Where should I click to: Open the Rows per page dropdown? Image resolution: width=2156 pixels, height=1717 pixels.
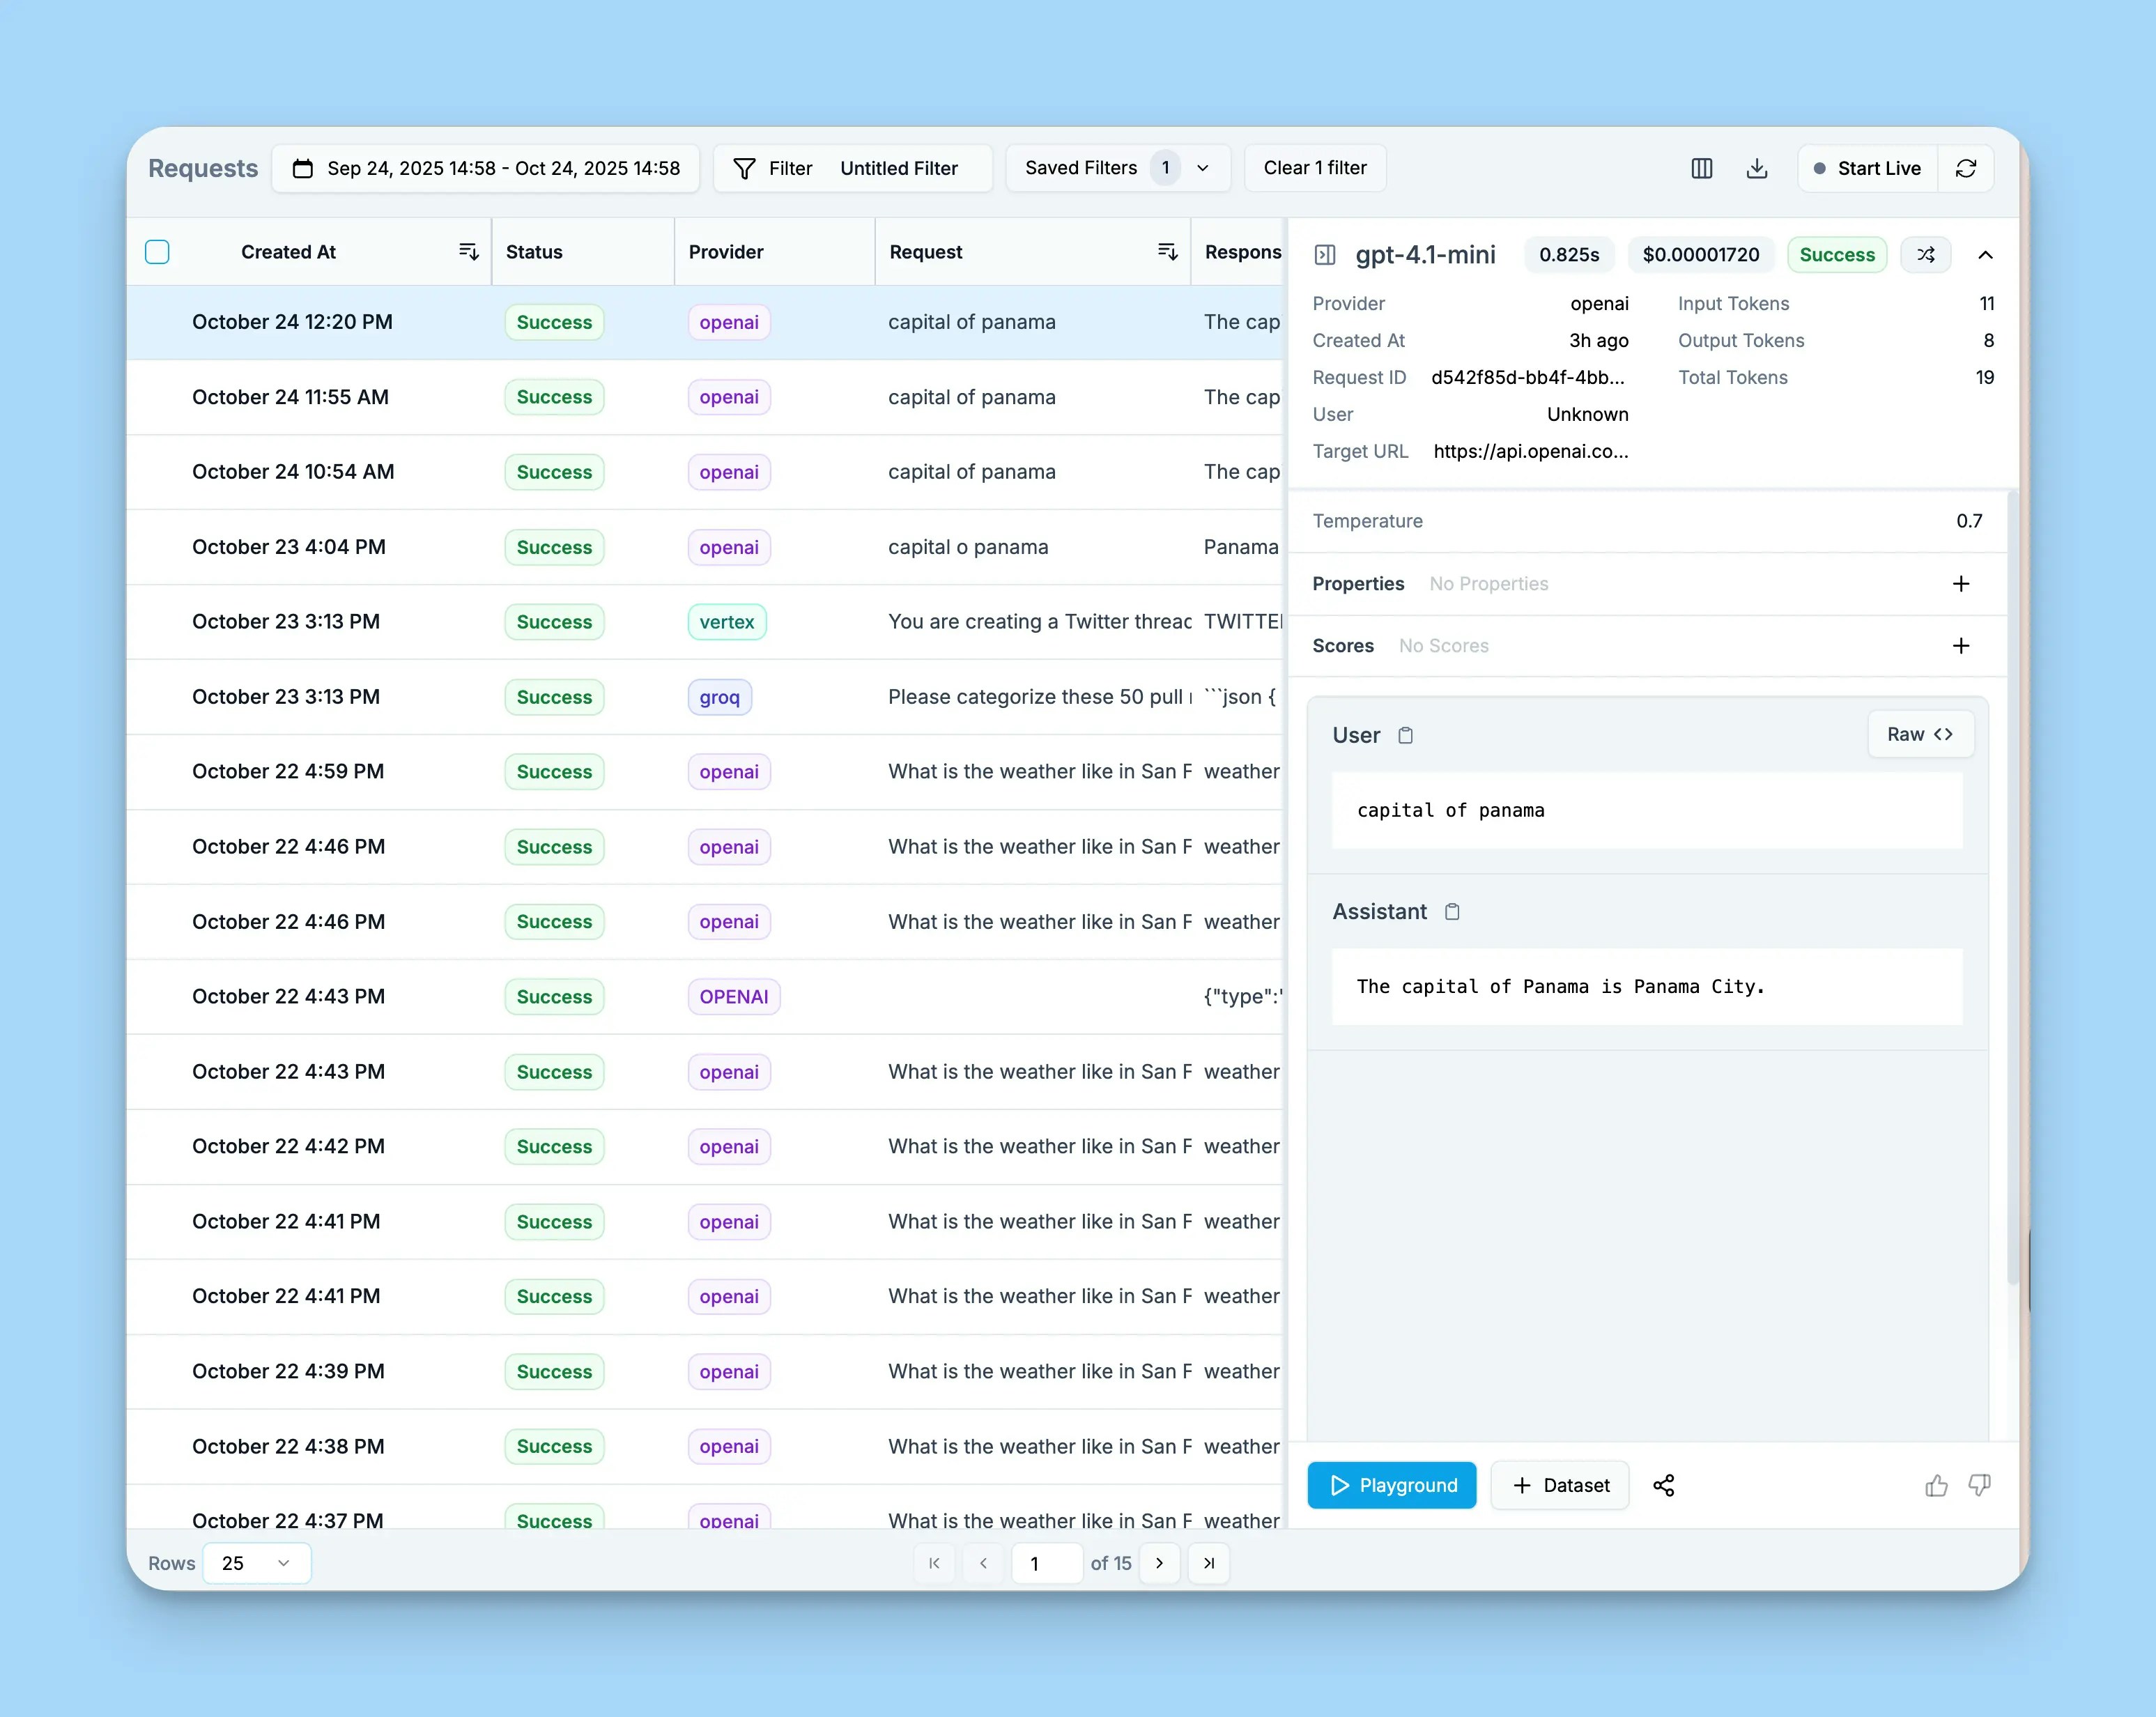[257, 1563]
